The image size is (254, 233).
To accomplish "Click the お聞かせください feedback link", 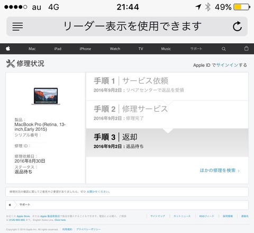I will pos(98,192).
